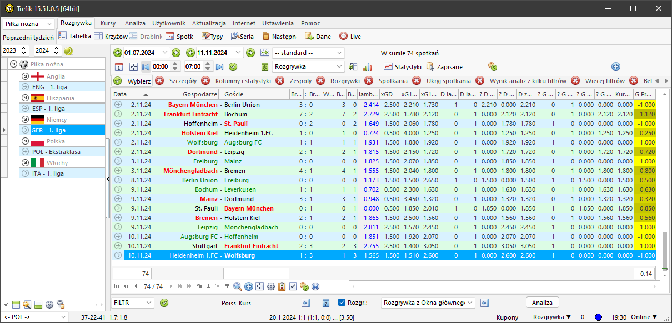Expand the '-- standard --' dropdown

click(308, 53)
